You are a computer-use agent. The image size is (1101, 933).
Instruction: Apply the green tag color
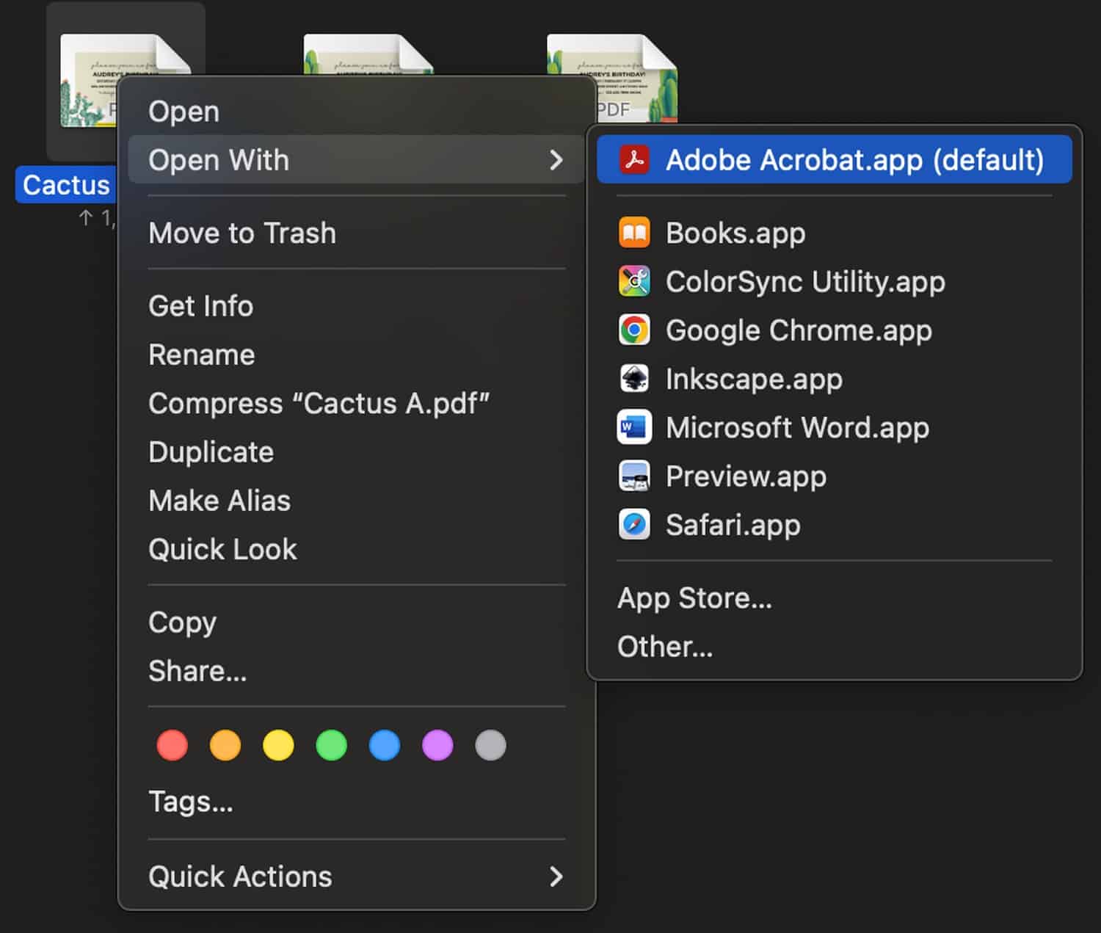tap(331, 745)
